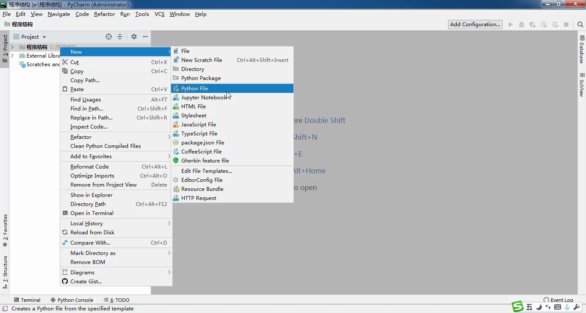Open the Python Console tool window
The width and height of the screenshot is (586, 313).
(71, 300)
